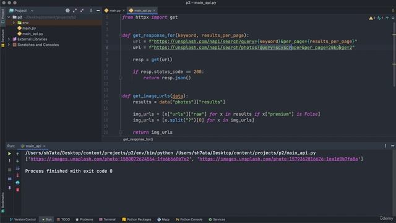The height and width of the screenshot is (223, 396).
Task: Click the typo indicator checkmark
Action: click(381, 18)
